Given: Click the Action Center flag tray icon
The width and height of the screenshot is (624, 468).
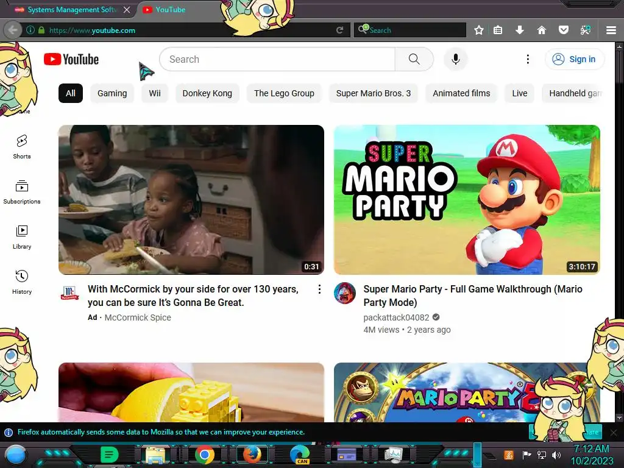Looking at the screenshot, I should [526, 455].
